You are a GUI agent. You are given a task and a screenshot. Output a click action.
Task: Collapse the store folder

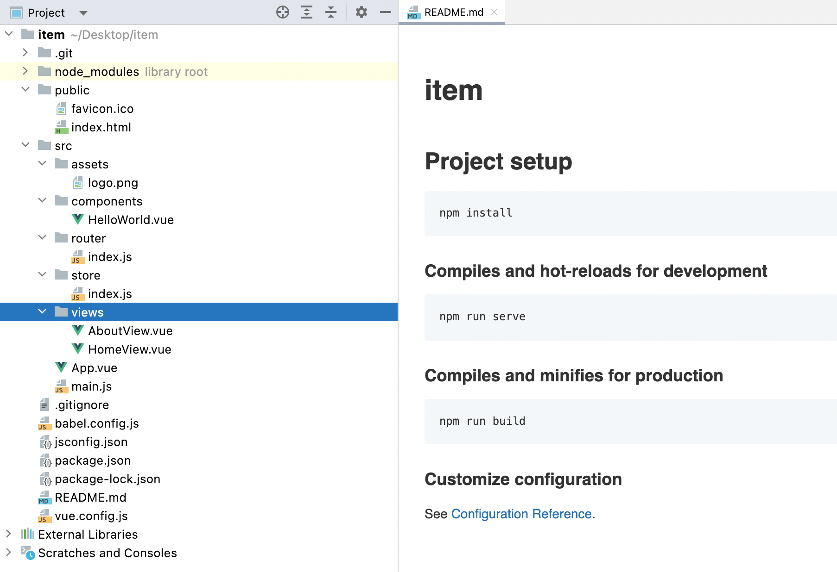coord(42,274)
